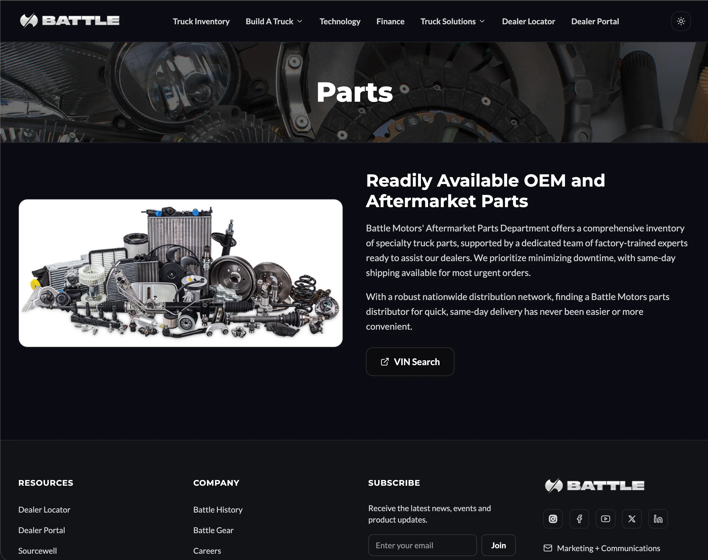Screen dimensions: 708x560
Task: Open the LinkedIn social icon
Action: pyautogui.click(x=658, y=519)
